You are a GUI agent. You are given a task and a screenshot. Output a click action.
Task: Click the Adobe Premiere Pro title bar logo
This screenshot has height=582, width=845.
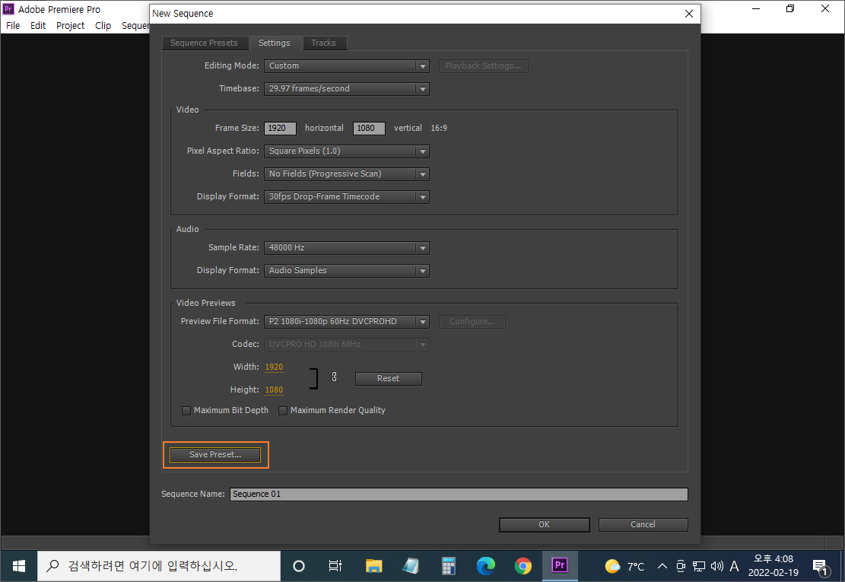pos(8,9)
